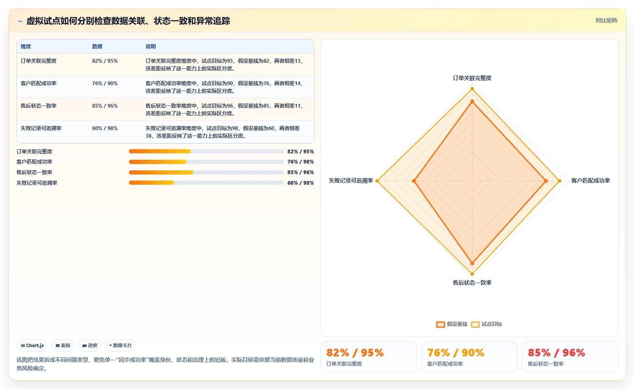Viewport: 635px width, 389px height.
Task: Click the radar chart 客户匹配成功率 axis label
Action: [590, 181]
